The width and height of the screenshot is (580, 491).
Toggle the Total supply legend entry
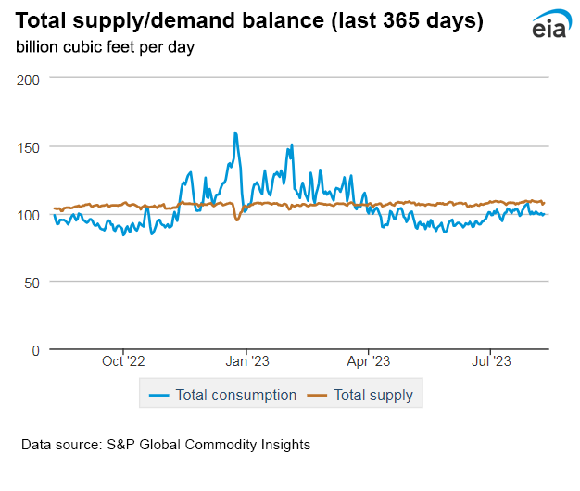point(359,395)
